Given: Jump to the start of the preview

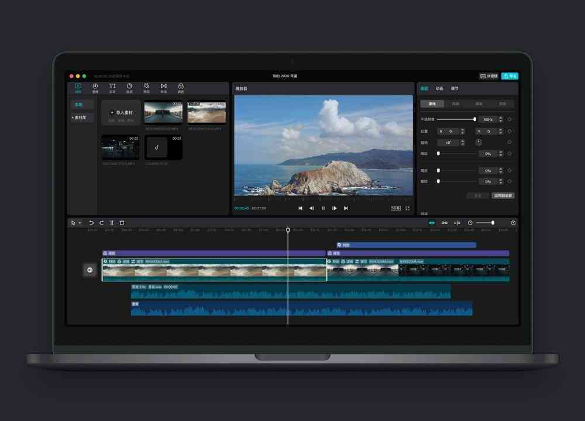Looking at the screenshot, I should tap(300, 208).
